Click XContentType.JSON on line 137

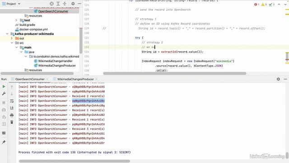point(208,66)
